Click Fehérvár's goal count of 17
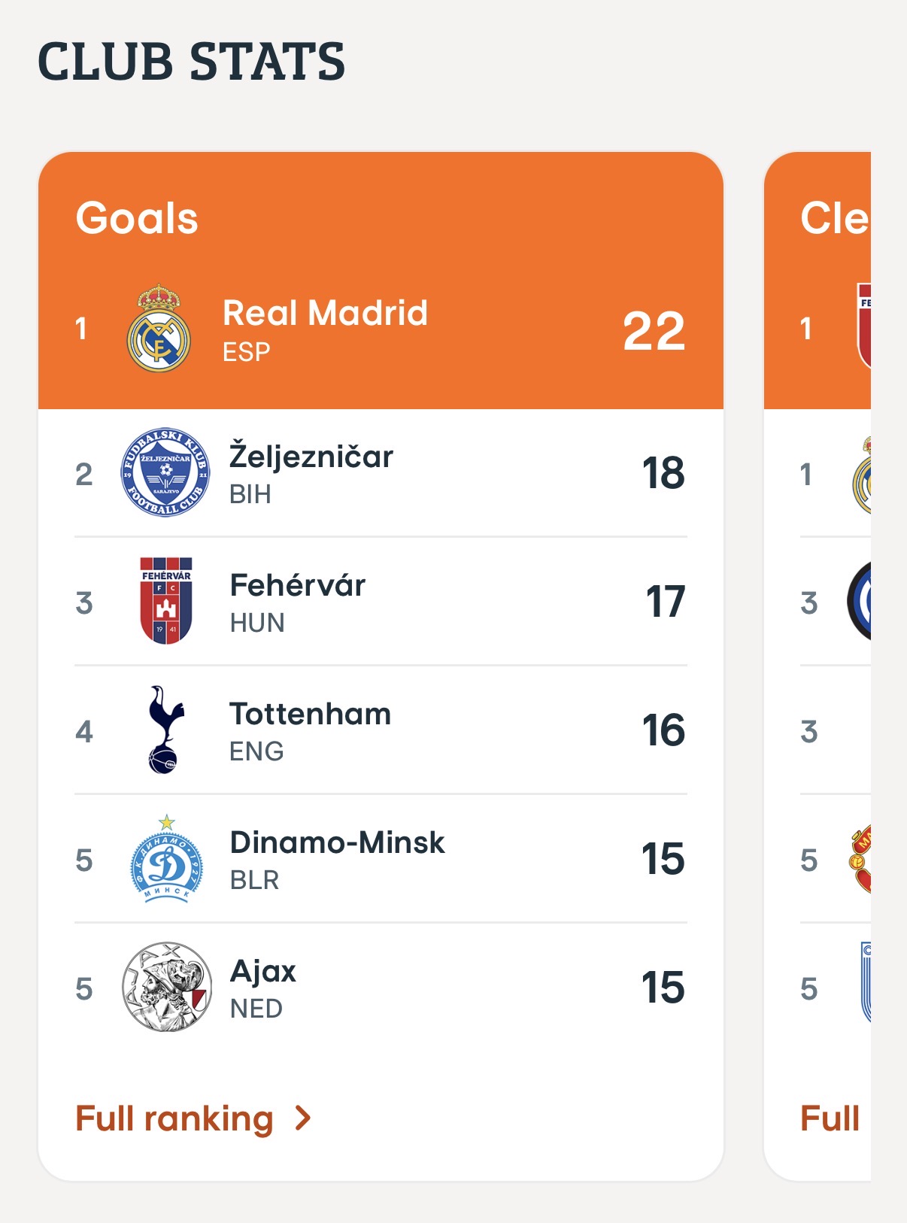This screenshot has height=1223, width=907. coord(666,602)
